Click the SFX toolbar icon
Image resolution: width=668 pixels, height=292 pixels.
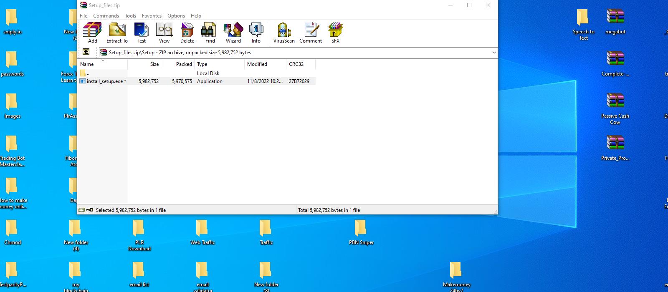[x=335, y=33]
